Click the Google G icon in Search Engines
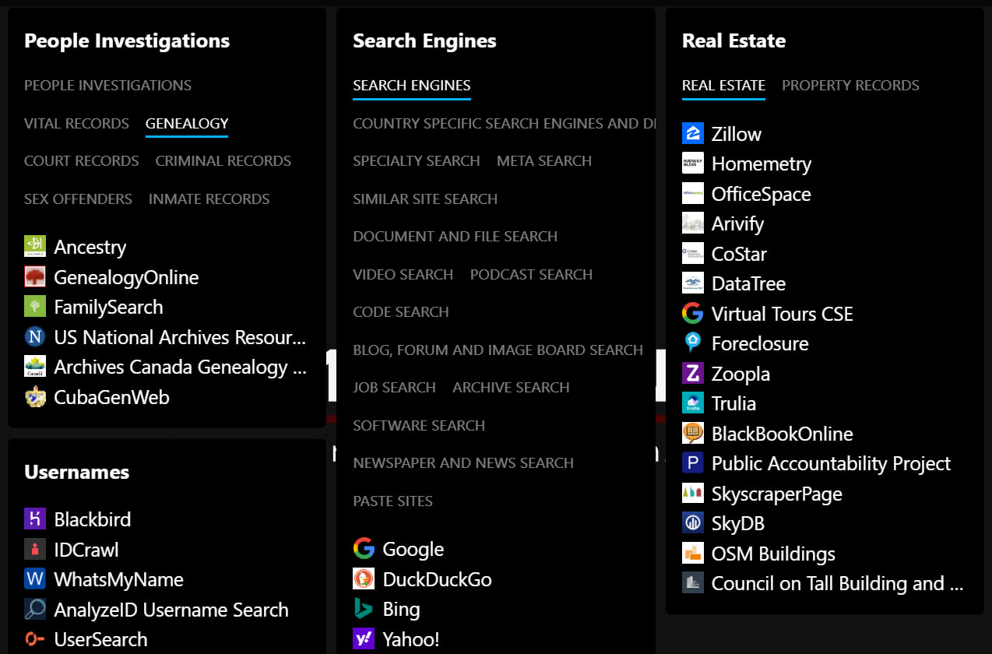 click(364, 549)
